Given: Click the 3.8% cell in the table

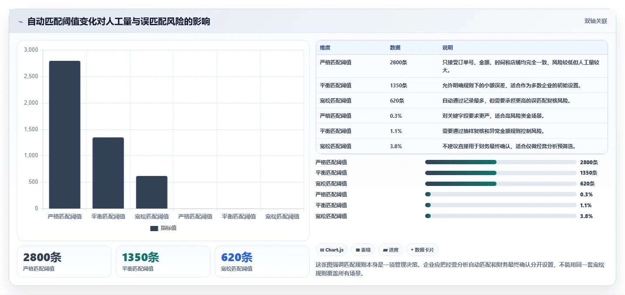Looking at the screenshot, I should 395,146.
